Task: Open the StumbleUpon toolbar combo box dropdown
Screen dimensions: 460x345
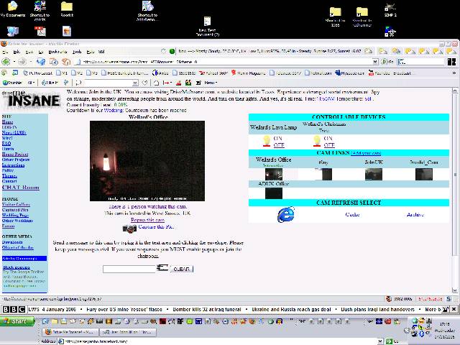Action: click(x=135, y=83)
